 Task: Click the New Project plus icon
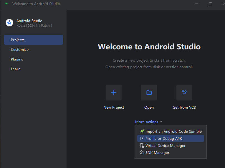114,93
